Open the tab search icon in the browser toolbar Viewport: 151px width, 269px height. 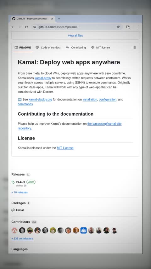(x=128, y=27)
